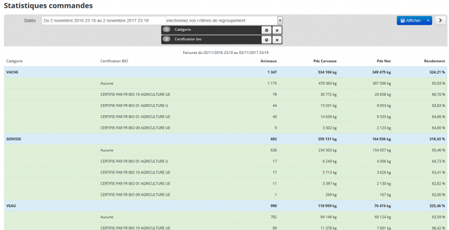This screenshot has height=230, width=449.
Task: Click the VEAU net weight 76 474 kg
Action: coord(382,206)
